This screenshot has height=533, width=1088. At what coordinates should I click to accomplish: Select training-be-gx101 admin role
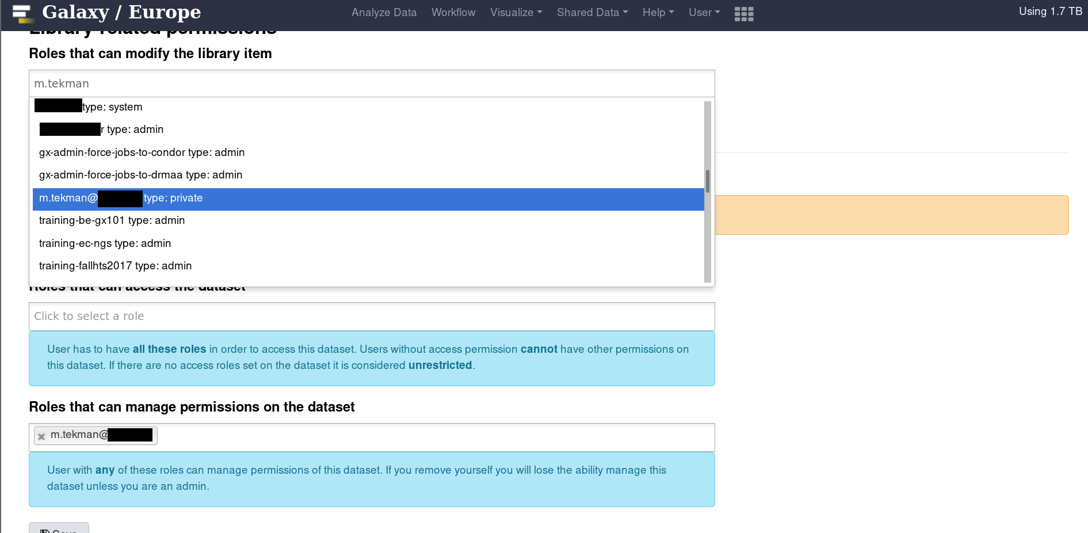(368, 220)
